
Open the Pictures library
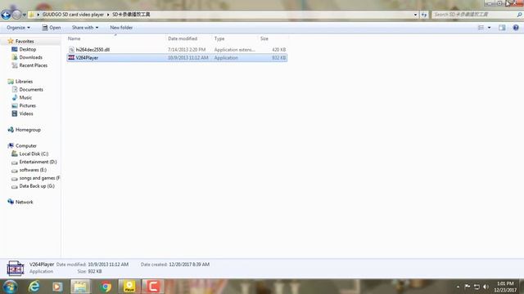coord(27,105)
